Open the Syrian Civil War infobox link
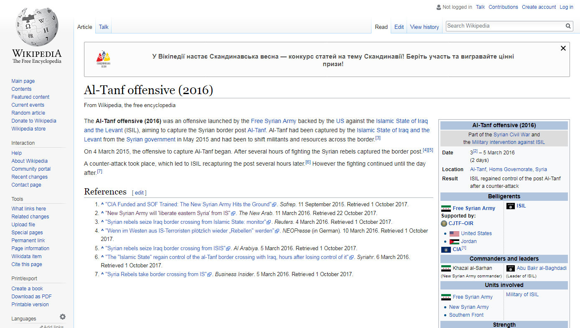This screenshot has width=580, height=328. pyautogui.click(x=511, y=135)
